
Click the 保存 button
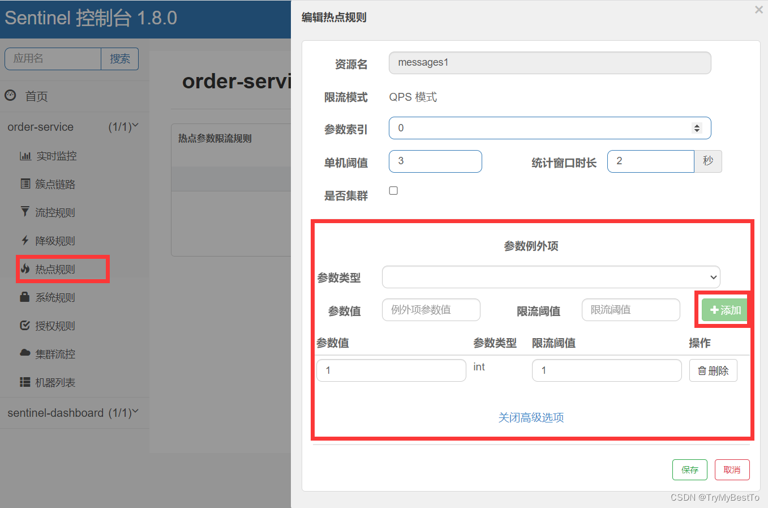(689, 469)
